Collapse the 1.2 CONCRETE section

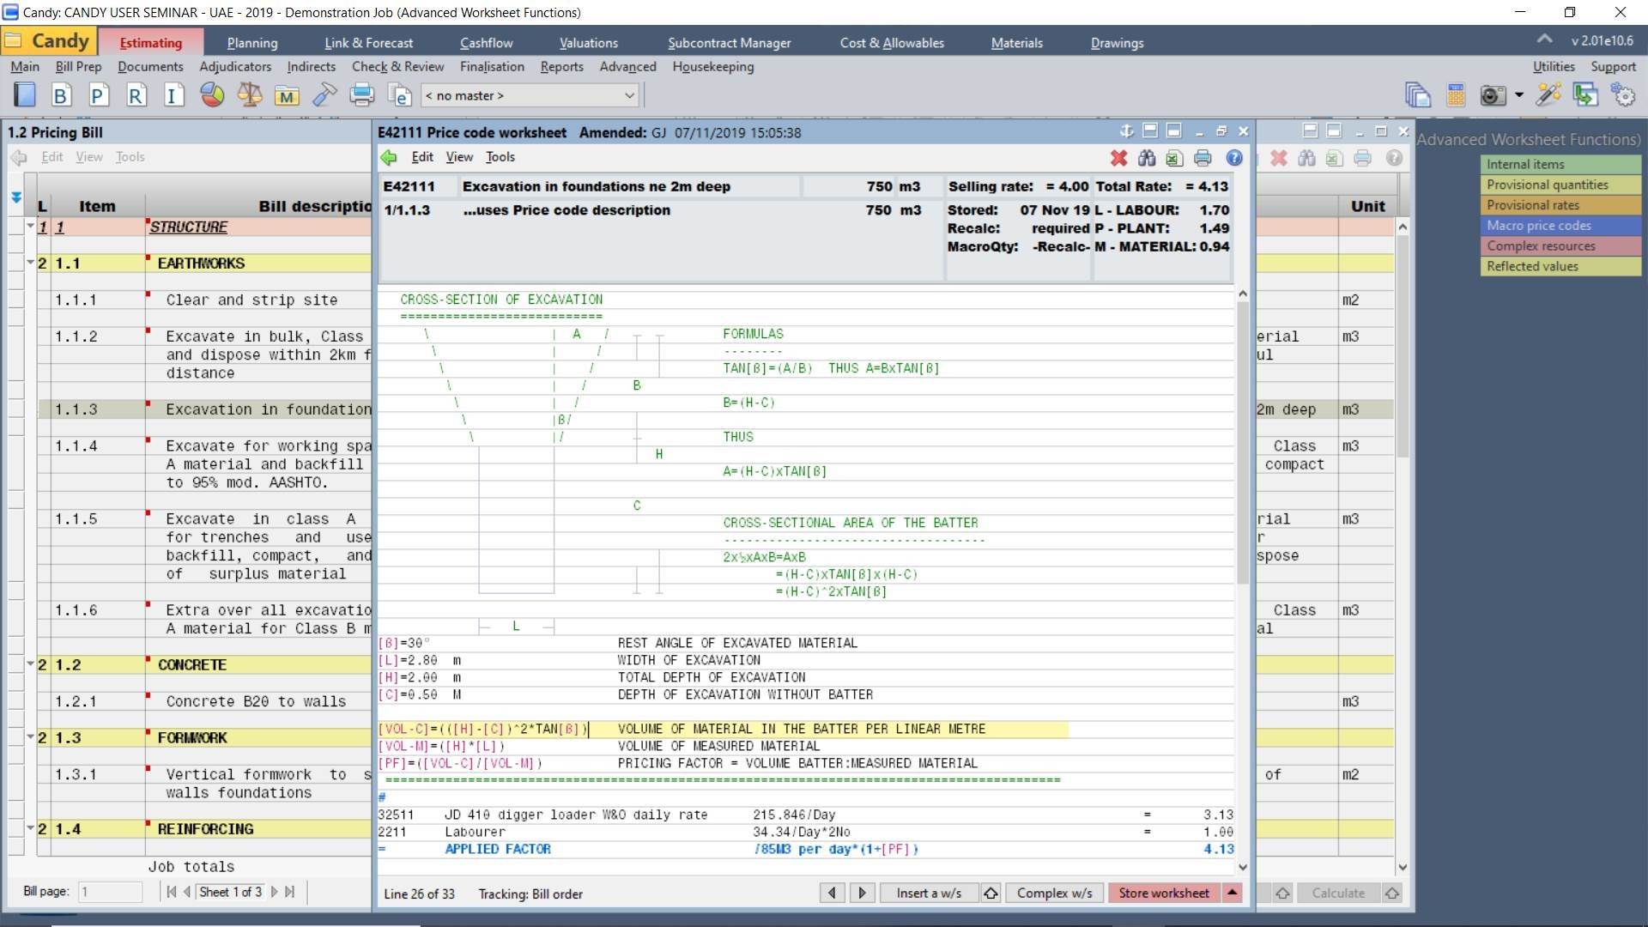click(30, 664)
